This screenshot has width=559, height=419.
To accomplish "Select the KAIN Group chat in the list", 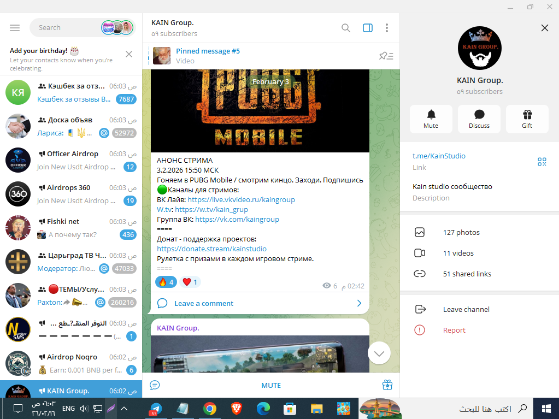I will tap(71, 389).
